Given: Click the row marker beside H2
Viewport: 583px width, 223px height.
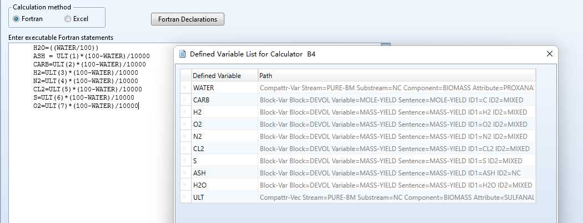Looking at the screenshot, I should (185, 112).
